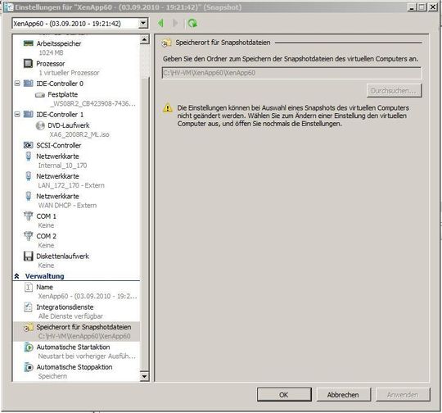Select the Integrationsdienste icon
Screen dimensions: 442x413
pos(28,307)
